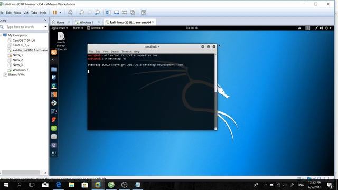The width and height of the screenshot is (338, 190).
Task: Click the console view icon in toolbar
Action: point(144,13)
